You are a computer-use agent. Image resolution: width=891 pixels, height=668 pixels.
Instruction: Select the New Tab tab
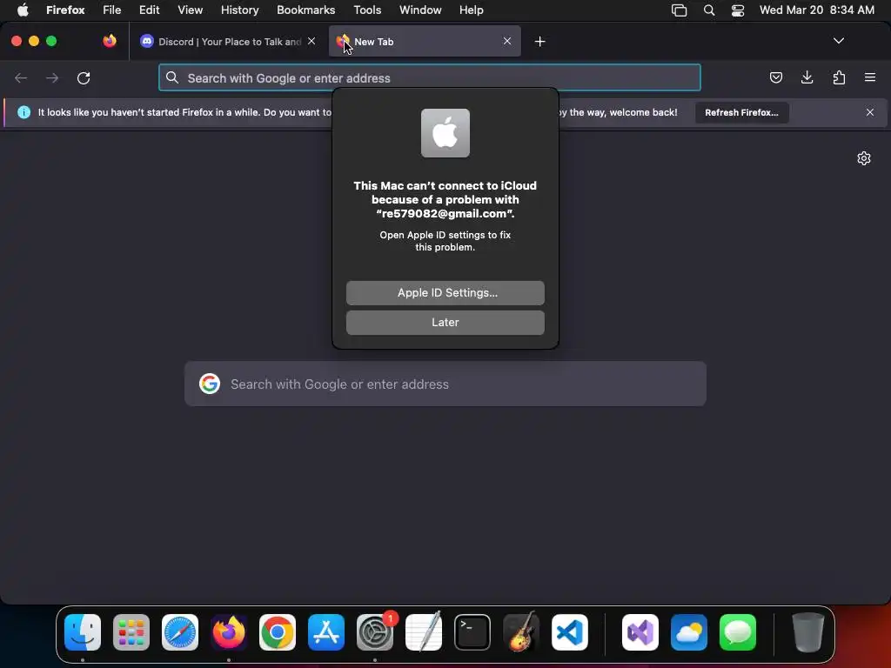coord(425,41)
